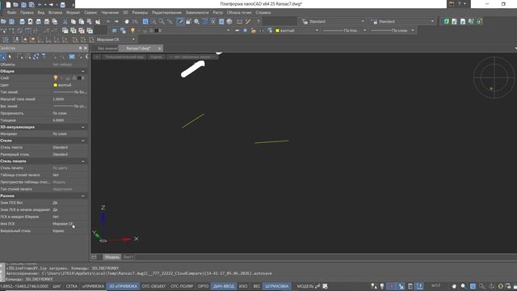Click the Мировая СК value in Properties
This screenshot has width=517, height=291.
coord(63,224)
